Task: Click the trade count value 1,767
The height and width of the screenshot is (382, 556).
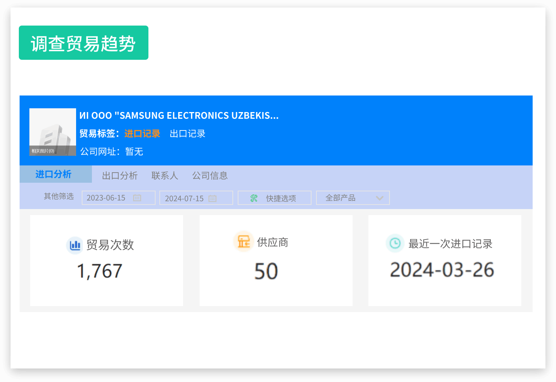Action: coord(100,271)
